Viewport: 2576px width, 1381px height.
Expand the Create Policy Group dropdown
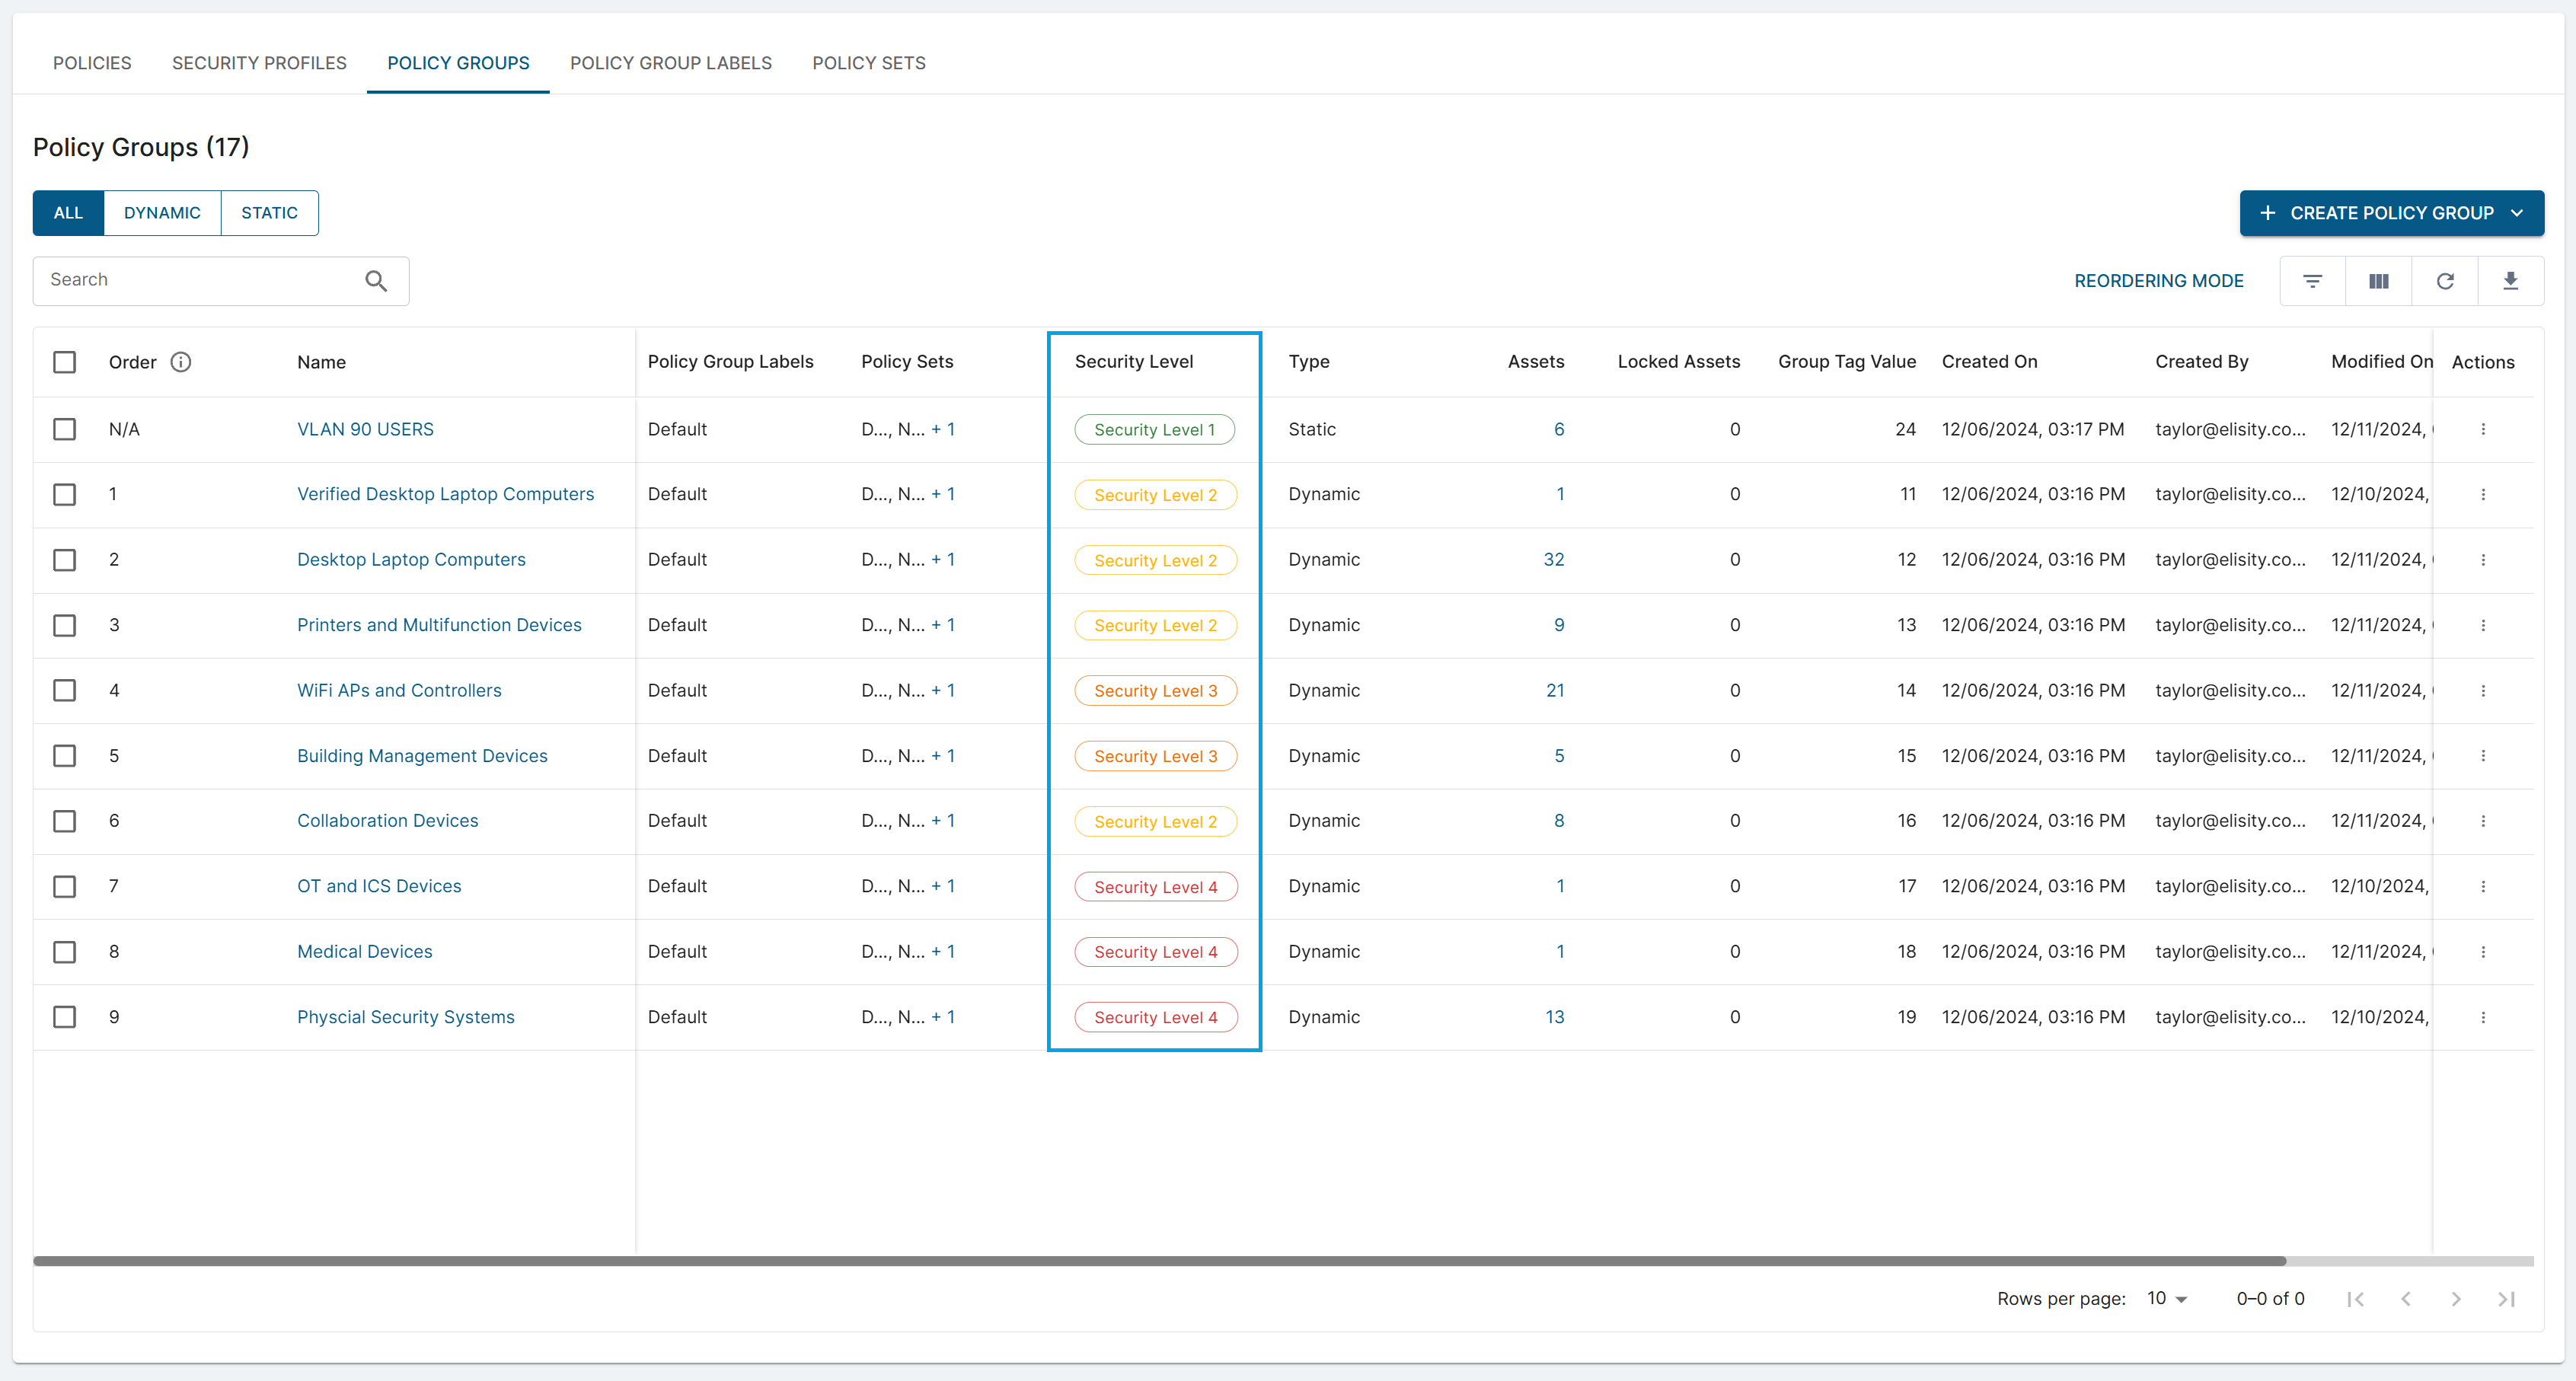2517,213
